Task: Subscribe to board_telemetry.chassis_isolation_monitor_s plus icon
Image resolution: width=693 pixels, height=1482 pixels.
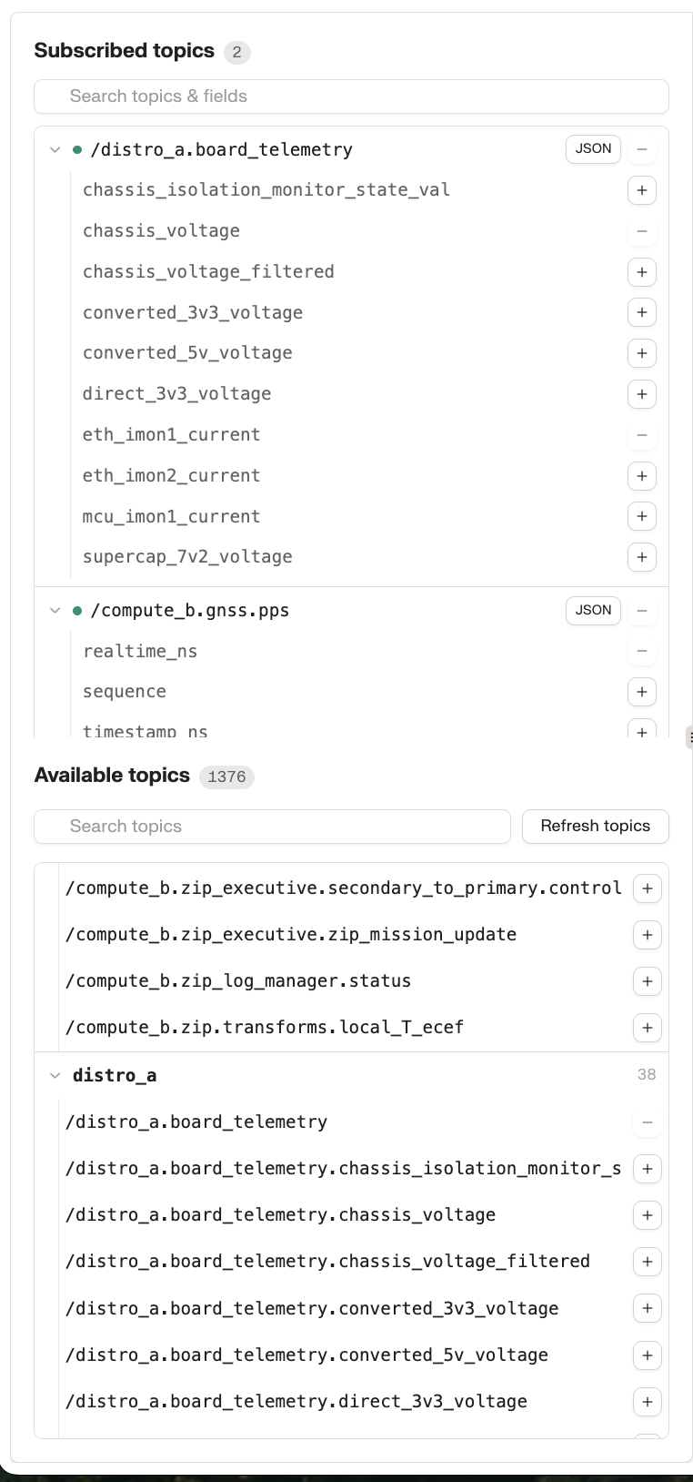Action: (648, 1169)
